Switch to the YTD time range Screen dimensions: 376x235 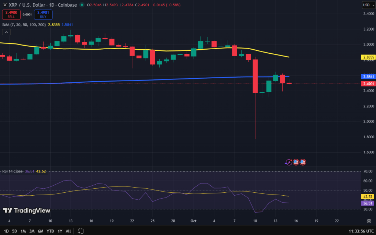(x=50, y=231)
